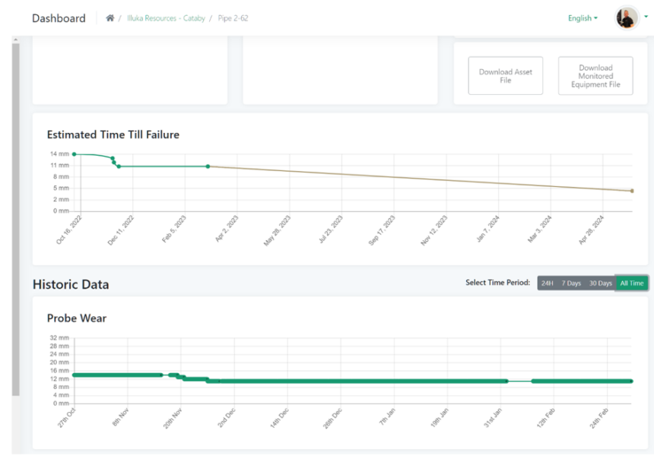This screenshot has height=459, width=654.
Task: Choose the 30 Days time period
Action: (x=599, y=283)
